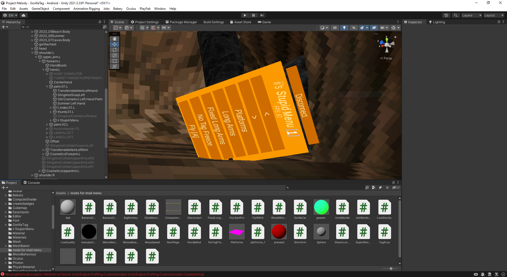Toggle the Scene grid visibility
Viewport: 507px width, 277px height.
point(142,28)
